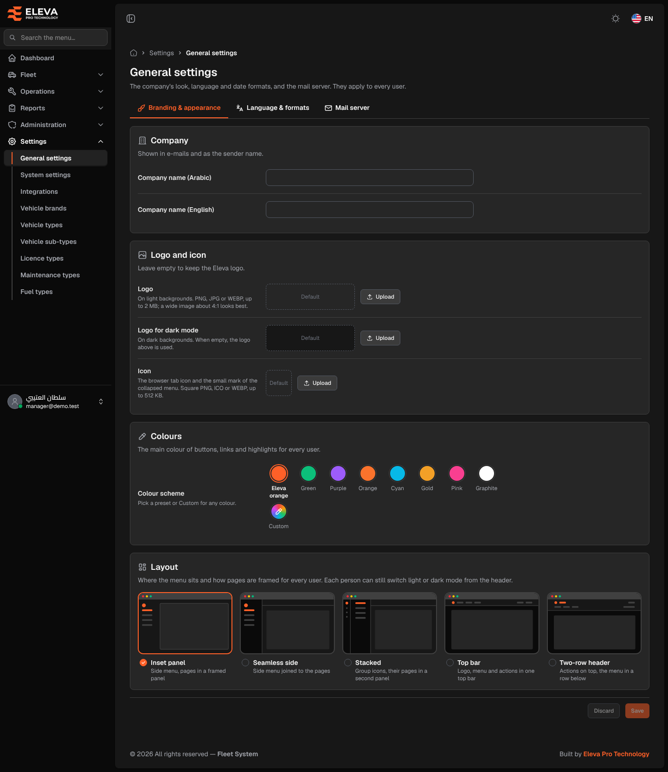Expand the Fleet menu chevron

click(101, 75)
